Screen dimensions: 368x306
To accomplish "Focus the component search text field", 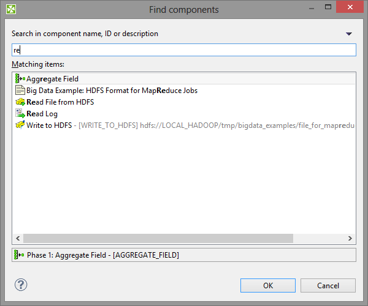I will [184, 50].
